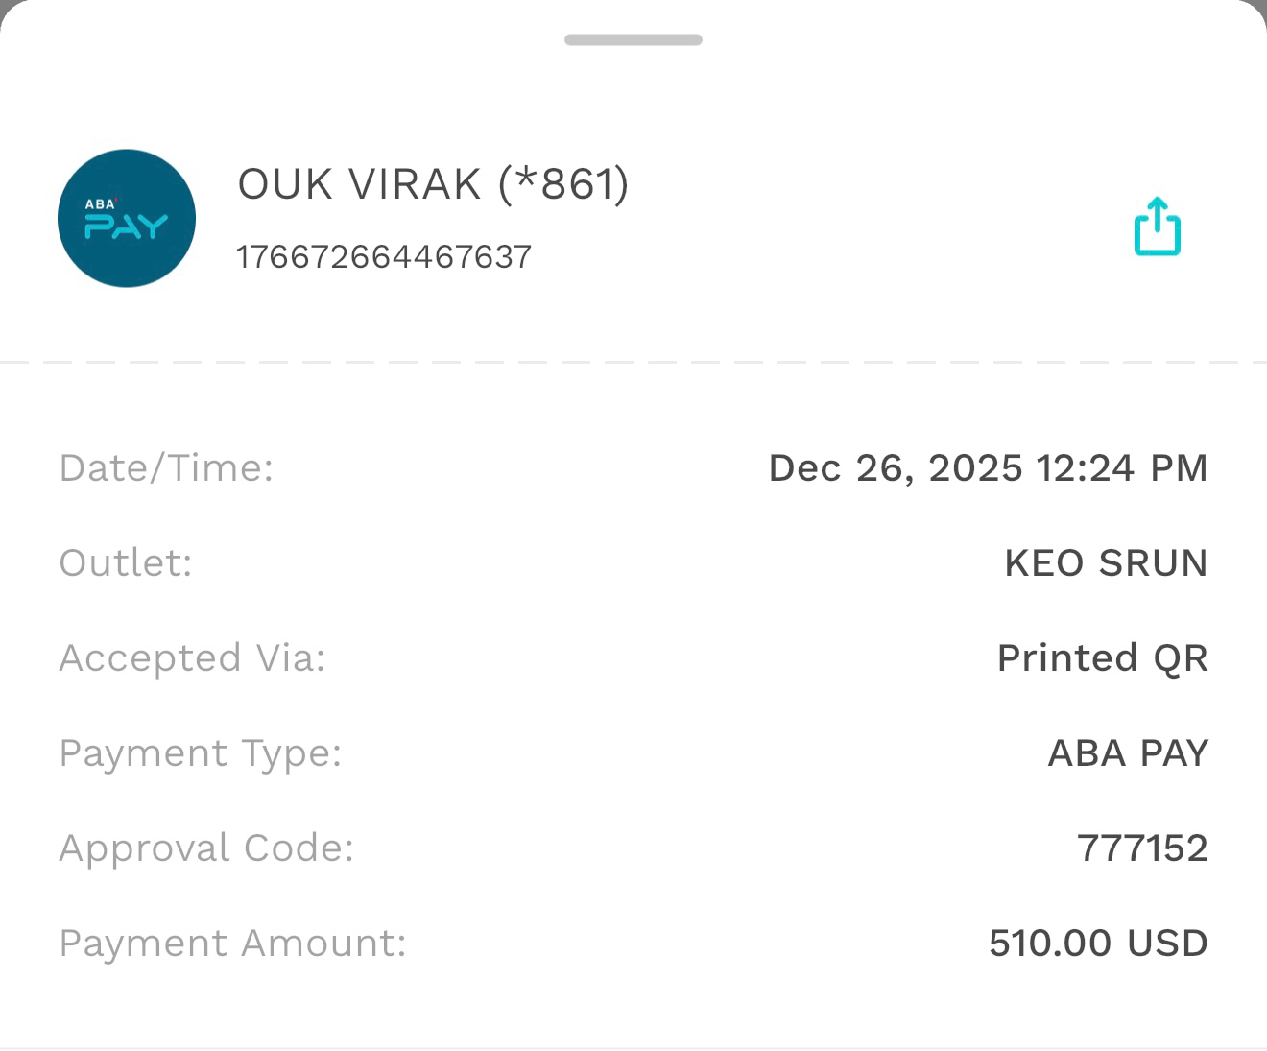
Task: Click the Approval Code label
Action: pos(206,848)
